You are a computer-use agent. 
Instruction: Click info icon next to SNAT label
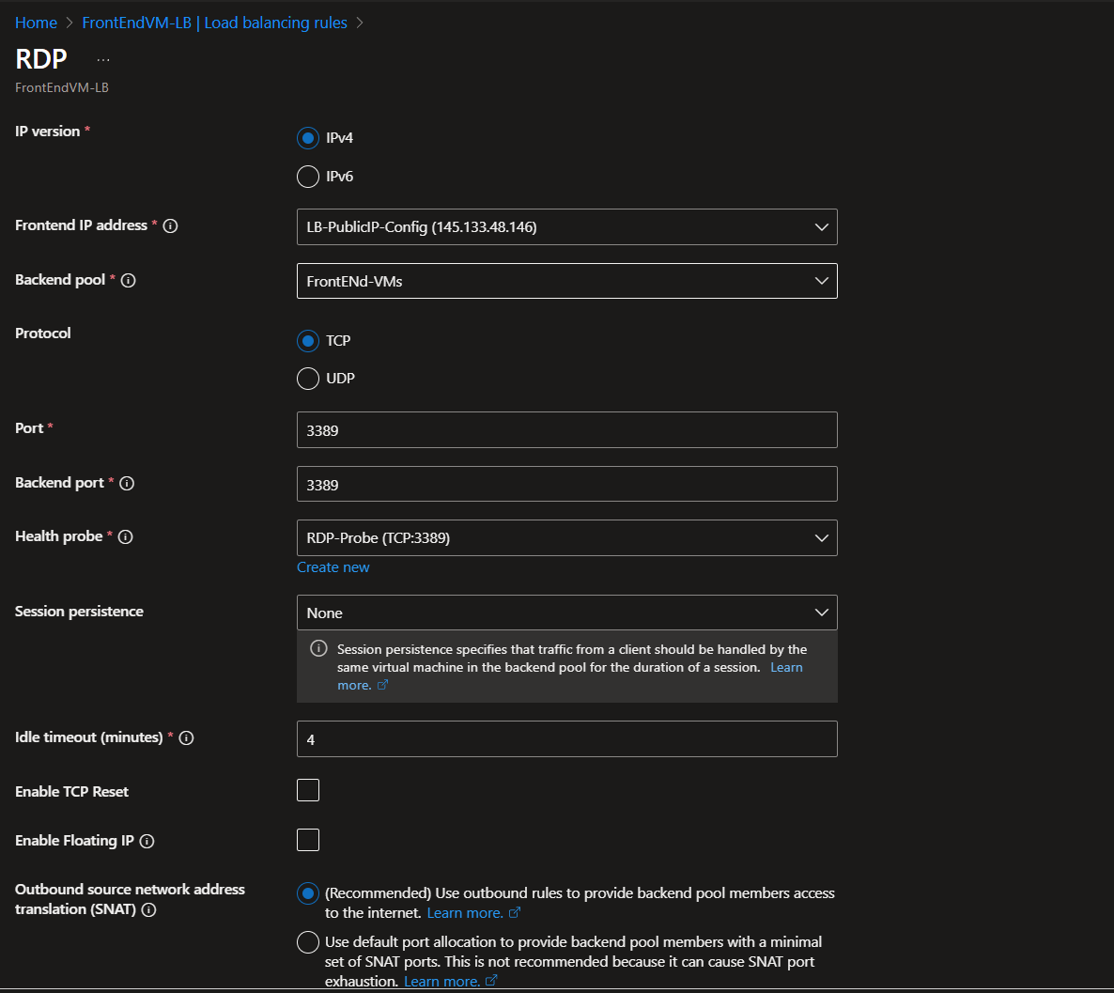pos(148,910)
